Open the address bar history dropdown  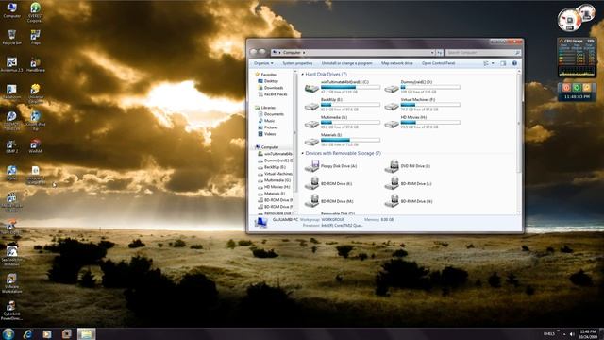coord(432,53)
